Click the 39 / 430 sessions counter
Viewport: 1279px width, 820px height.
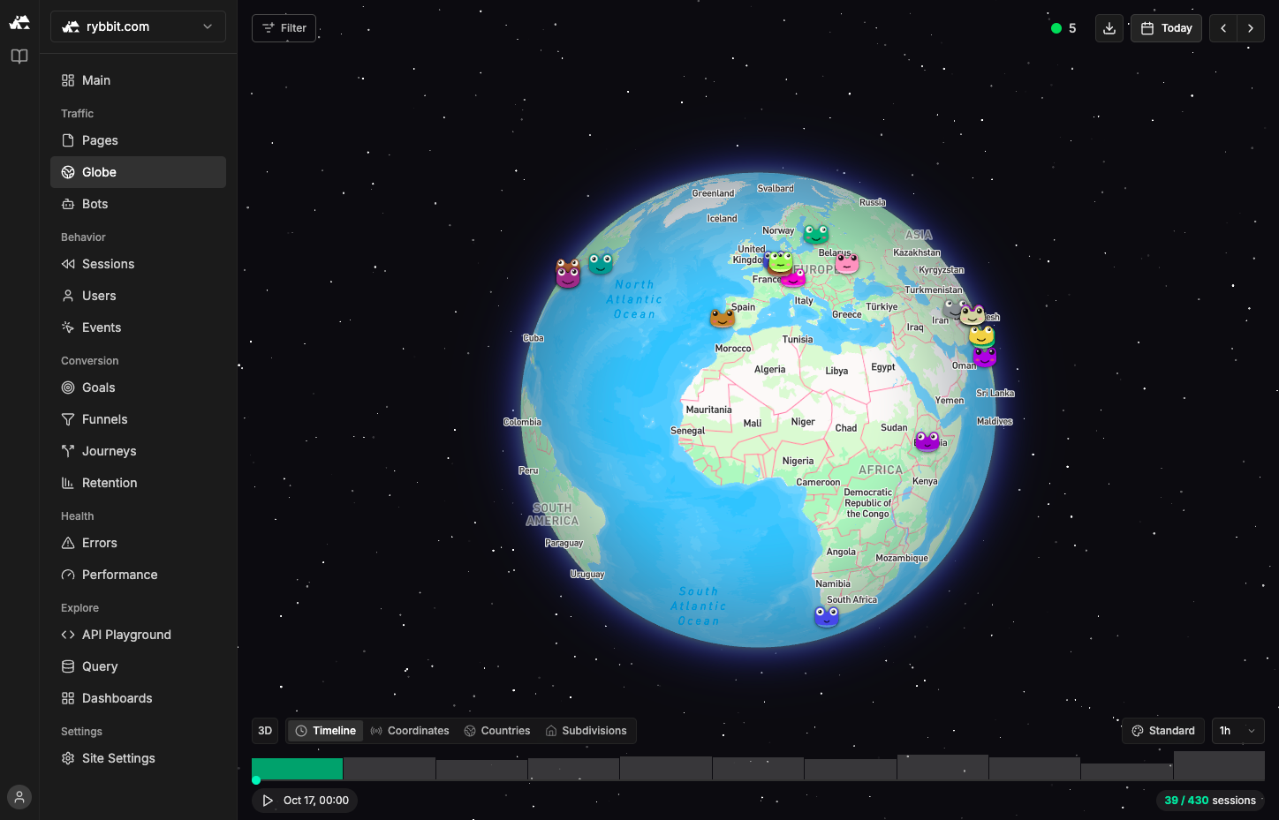click(x=1210, y=801)
